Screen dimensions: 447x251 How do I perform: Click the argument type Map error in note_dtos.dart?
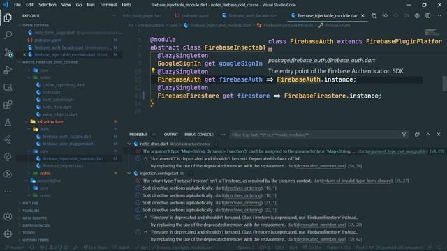tap(249, 151)
